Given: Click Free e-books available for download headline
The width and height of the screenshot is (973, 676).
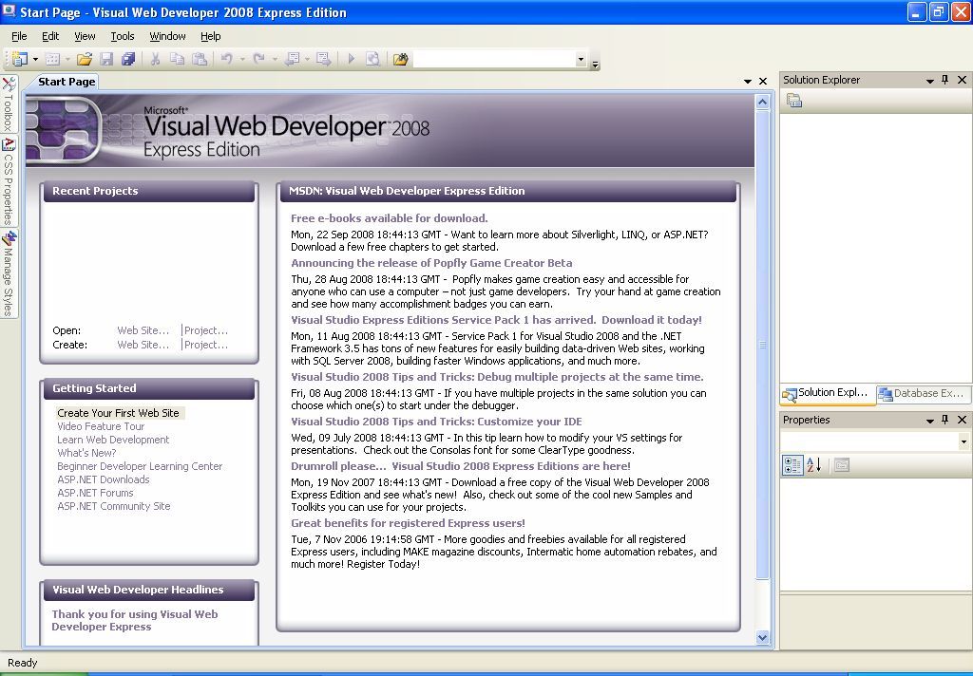Looking at the screenshot, I should click(389, 218).
